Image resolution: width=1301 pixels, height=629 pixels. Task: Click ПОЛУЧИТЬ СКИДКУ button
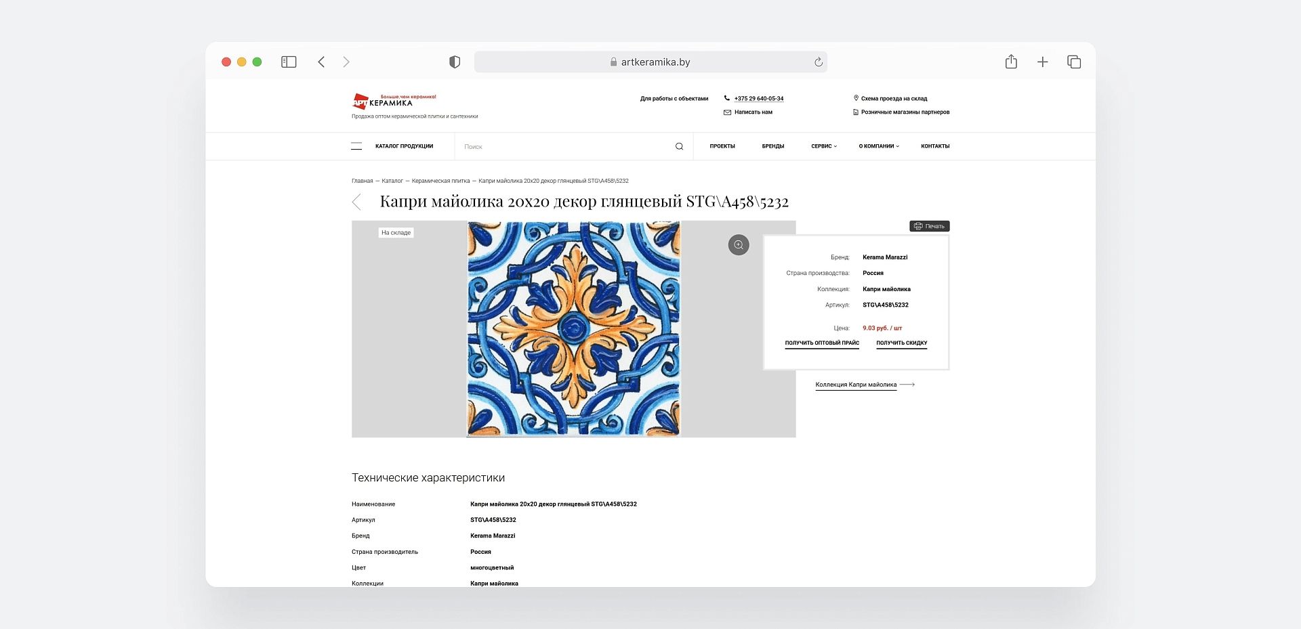[x=902, y=343]
